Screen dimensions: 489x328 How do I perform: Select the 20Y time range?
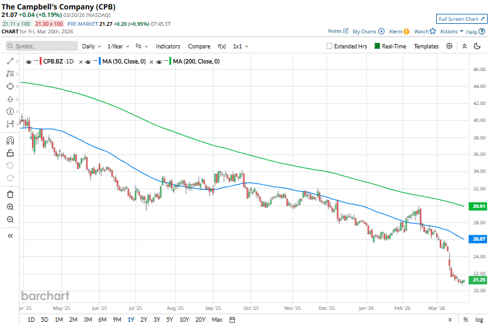201,320
